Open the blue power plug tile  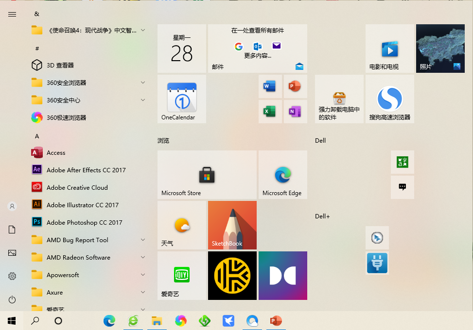click(377, 263)
